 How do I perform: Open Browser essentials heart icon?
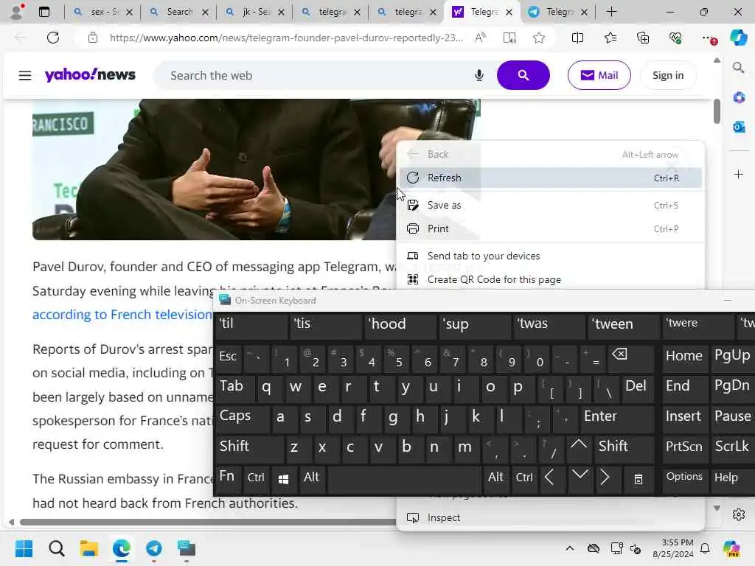(x=675, y=38)
